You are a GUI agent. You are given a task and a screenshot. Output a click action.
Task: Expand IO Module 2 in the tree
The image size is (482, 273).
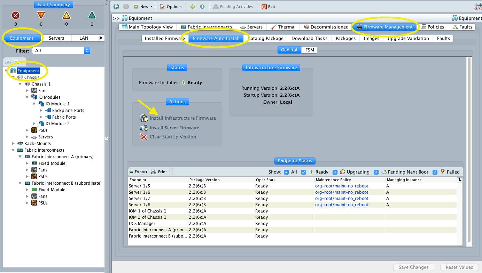click(34, 123)
